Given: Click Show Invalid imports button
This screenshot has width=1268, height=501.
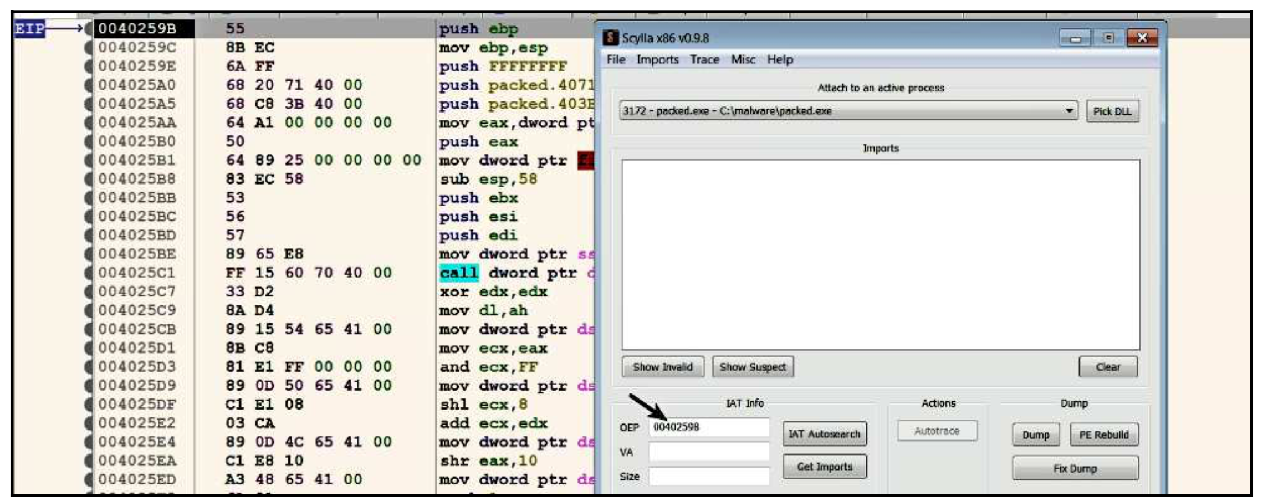Looking at the screenshot, I should point(663,367).
